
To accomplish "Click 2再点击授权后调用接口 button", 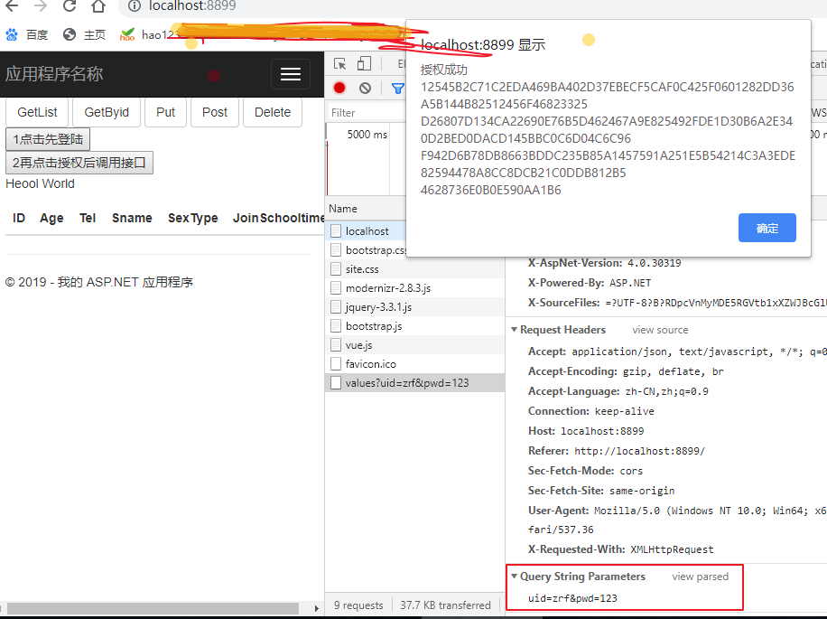I will click(x=79, y=163).
